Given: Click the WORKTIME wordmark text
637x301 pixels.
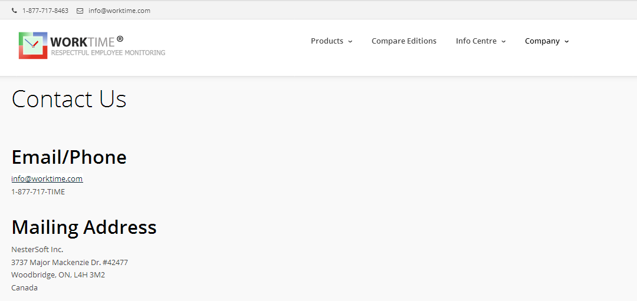Looking at the screenshot, I should coord(83,42).
